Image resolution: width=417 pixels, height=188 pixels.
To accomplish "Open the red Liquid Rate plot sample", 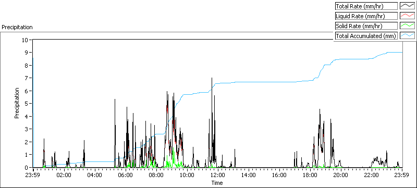I will pyautogui.click(x=407, y=16).
